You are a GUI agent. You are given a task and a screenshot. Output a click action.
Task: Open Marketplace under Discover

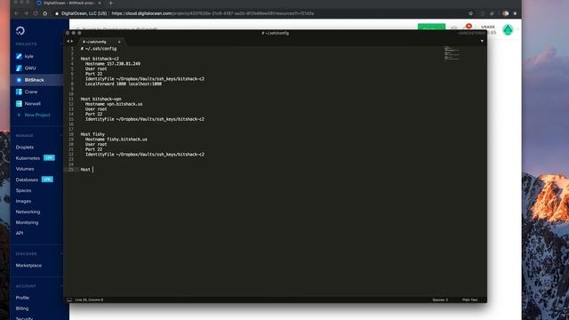click(28, 266)
